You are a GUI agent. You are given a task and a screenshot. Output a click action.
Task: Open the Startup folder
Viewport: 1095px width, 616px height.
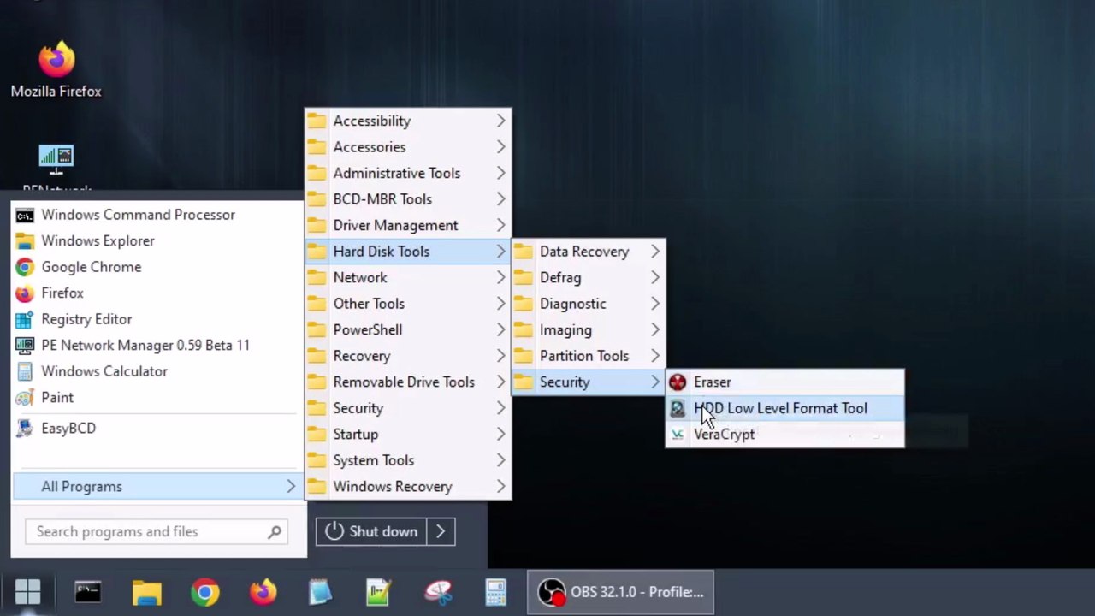408,435
